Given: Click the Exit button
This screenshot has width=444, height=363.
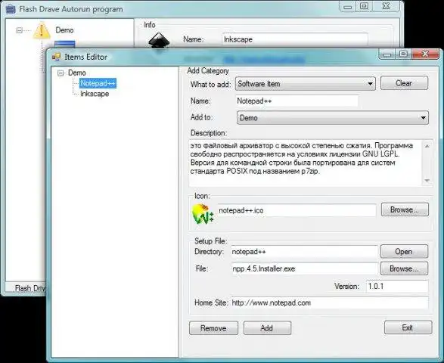Looking at the screenshot, I should coord(408,327).
